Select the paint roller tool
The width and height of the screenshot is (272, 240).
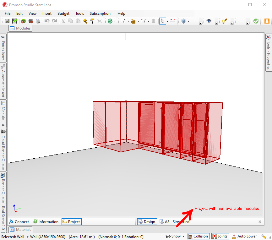click(92, 21)
